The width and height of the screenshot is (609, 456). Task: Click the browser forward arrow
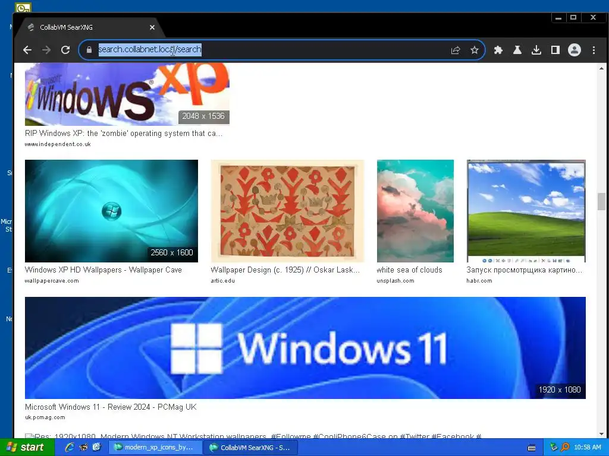coord(46,50)
